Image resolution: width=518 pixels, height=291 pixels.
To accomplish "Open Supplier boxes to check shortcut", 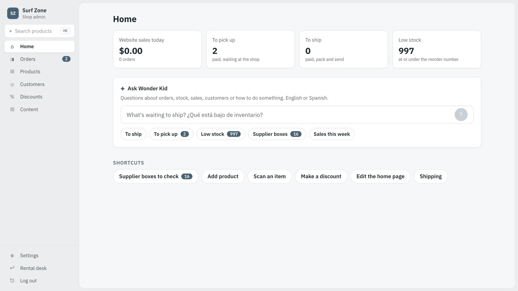I will [156, 176].
